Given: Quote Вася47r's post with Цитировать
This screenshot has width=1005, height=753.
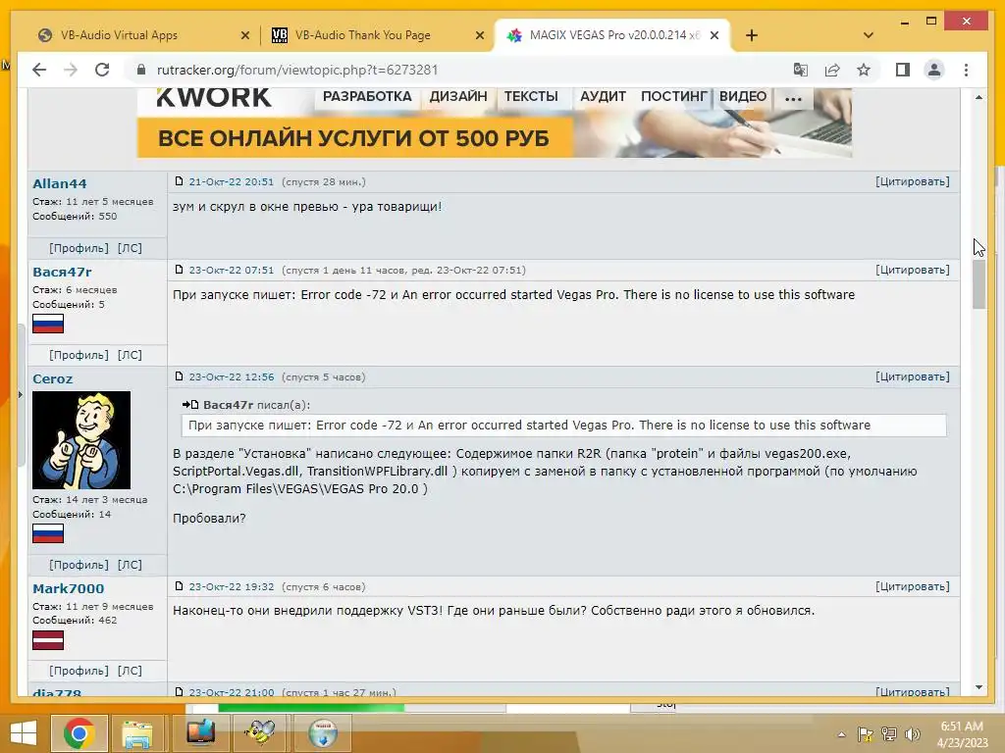Looking at the screenshot, I should pos(913,271).
